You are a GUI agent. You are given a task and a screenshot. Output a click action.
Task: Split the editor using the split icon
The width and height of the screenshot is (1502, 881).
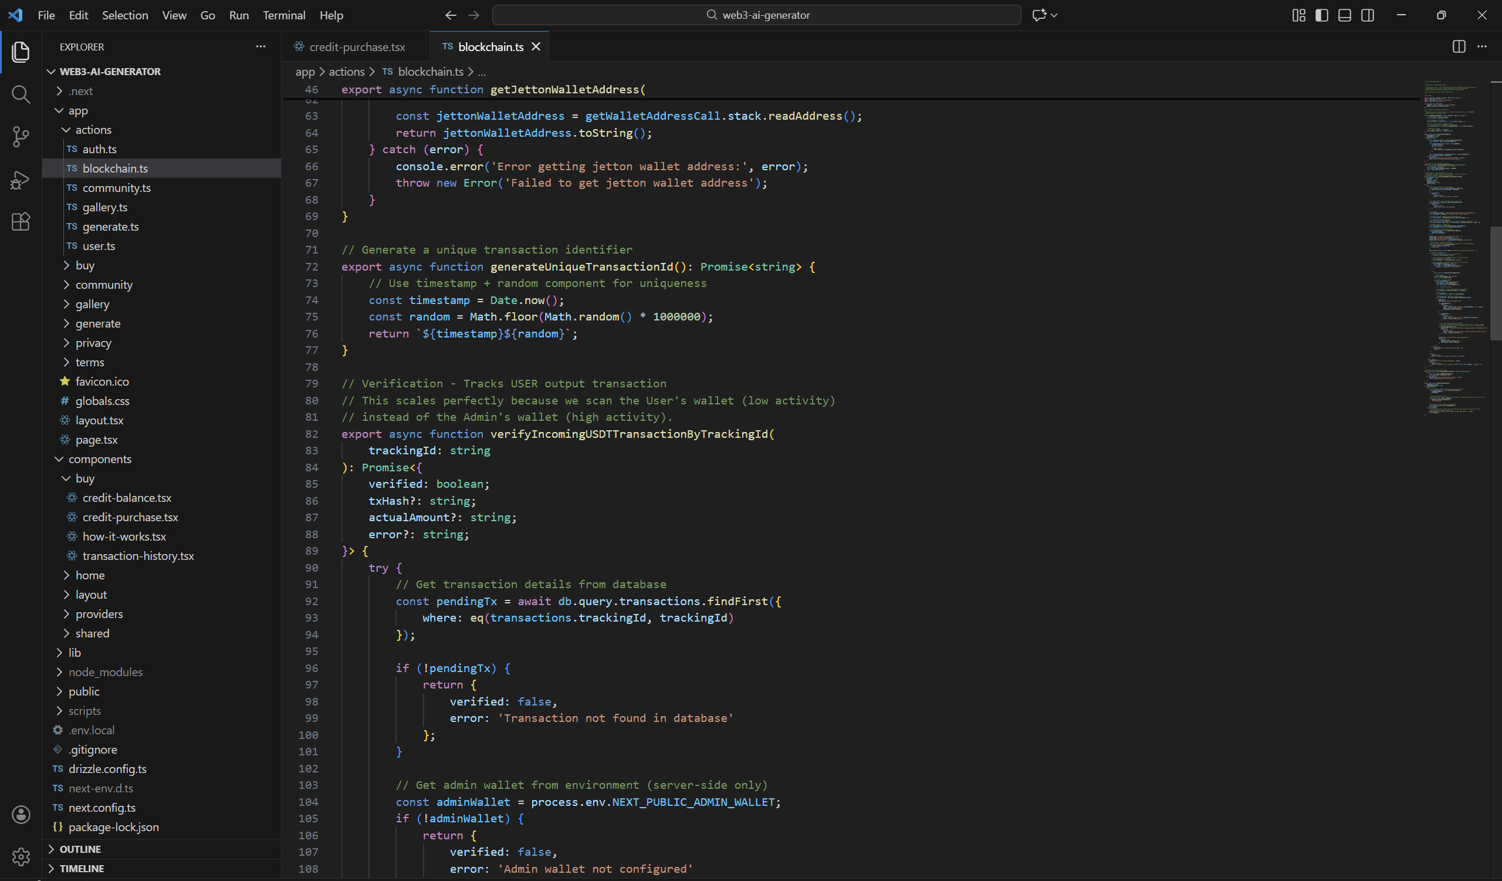coord(1459,46)
